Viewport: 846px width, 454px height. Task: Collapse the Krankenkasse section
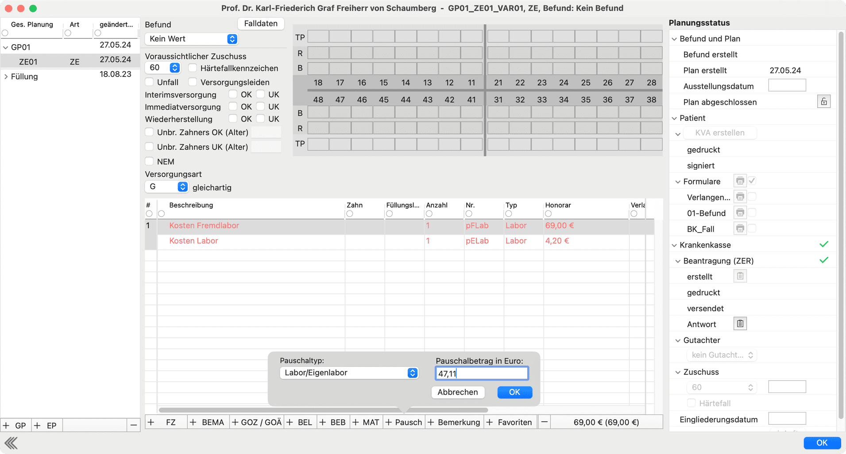click(x=674, y=245)
